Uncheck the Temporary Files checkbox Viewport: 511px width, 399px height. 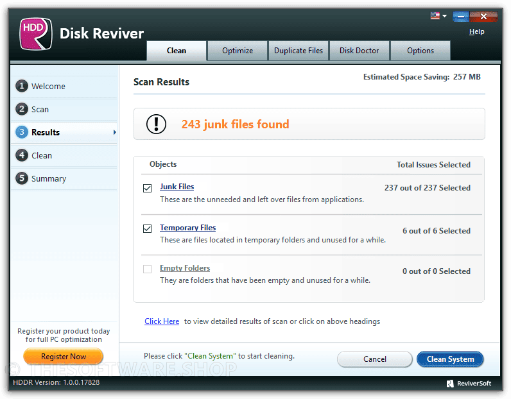(x=147, y=228)
